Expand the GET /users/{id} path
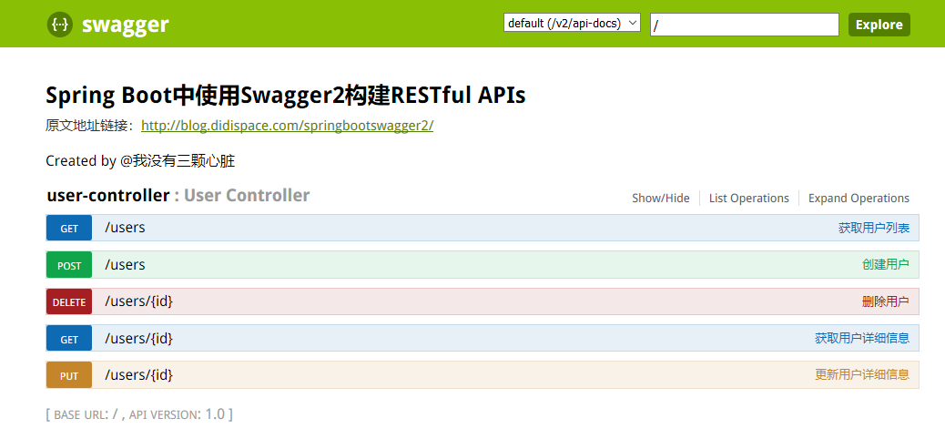This screenshot has width=945, height=439. click(139, 338)
